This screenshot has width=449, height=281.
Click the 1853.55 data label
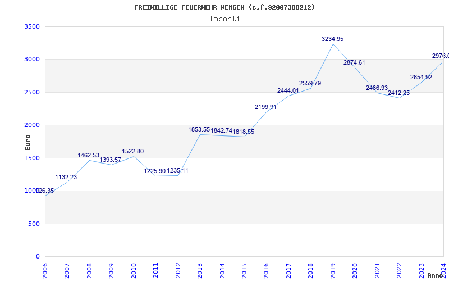pyautogui.click(x=199, y=129)
